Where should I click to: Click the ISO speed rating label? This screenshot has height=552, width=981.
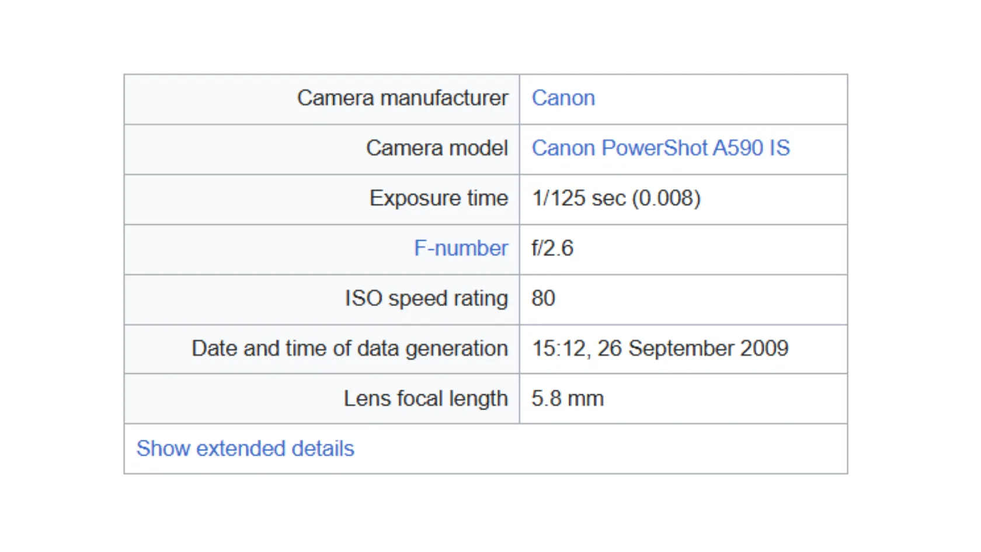[426, 298]
